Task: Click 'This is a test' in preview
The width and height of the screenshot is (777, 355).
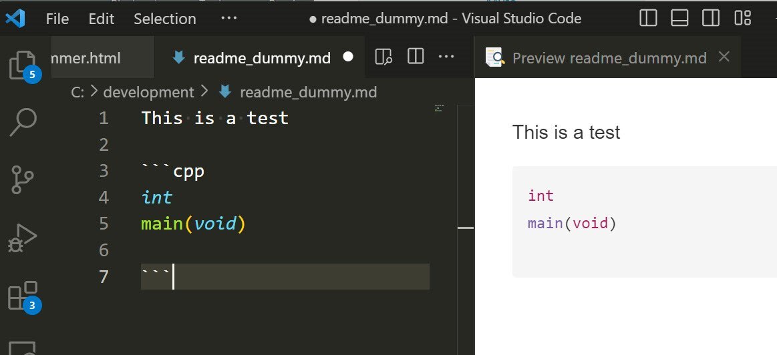Action: point(566,132)
